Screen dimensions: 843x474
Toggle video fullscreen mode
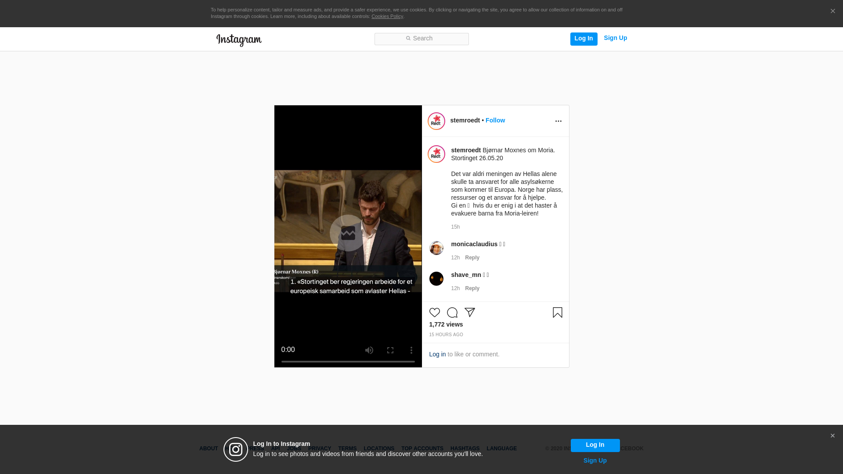tap(390, 350)
